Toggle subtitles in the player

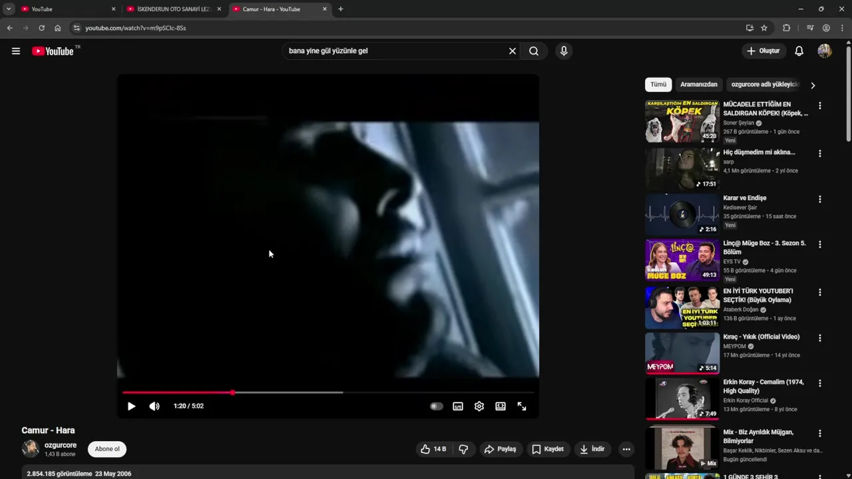coord(458,406)
